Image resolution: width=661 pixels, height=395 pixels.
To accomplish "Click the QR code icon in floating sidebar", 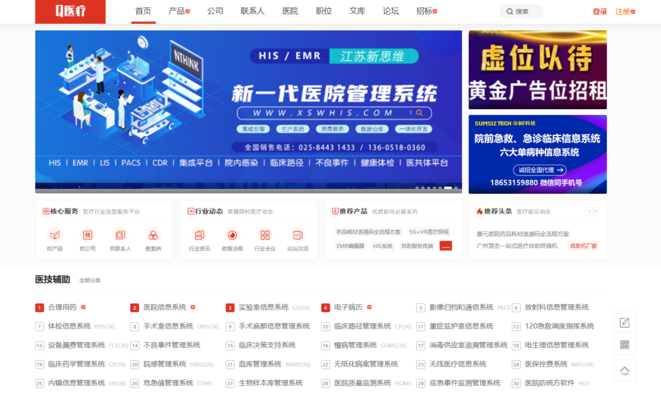I will (625, 345).
